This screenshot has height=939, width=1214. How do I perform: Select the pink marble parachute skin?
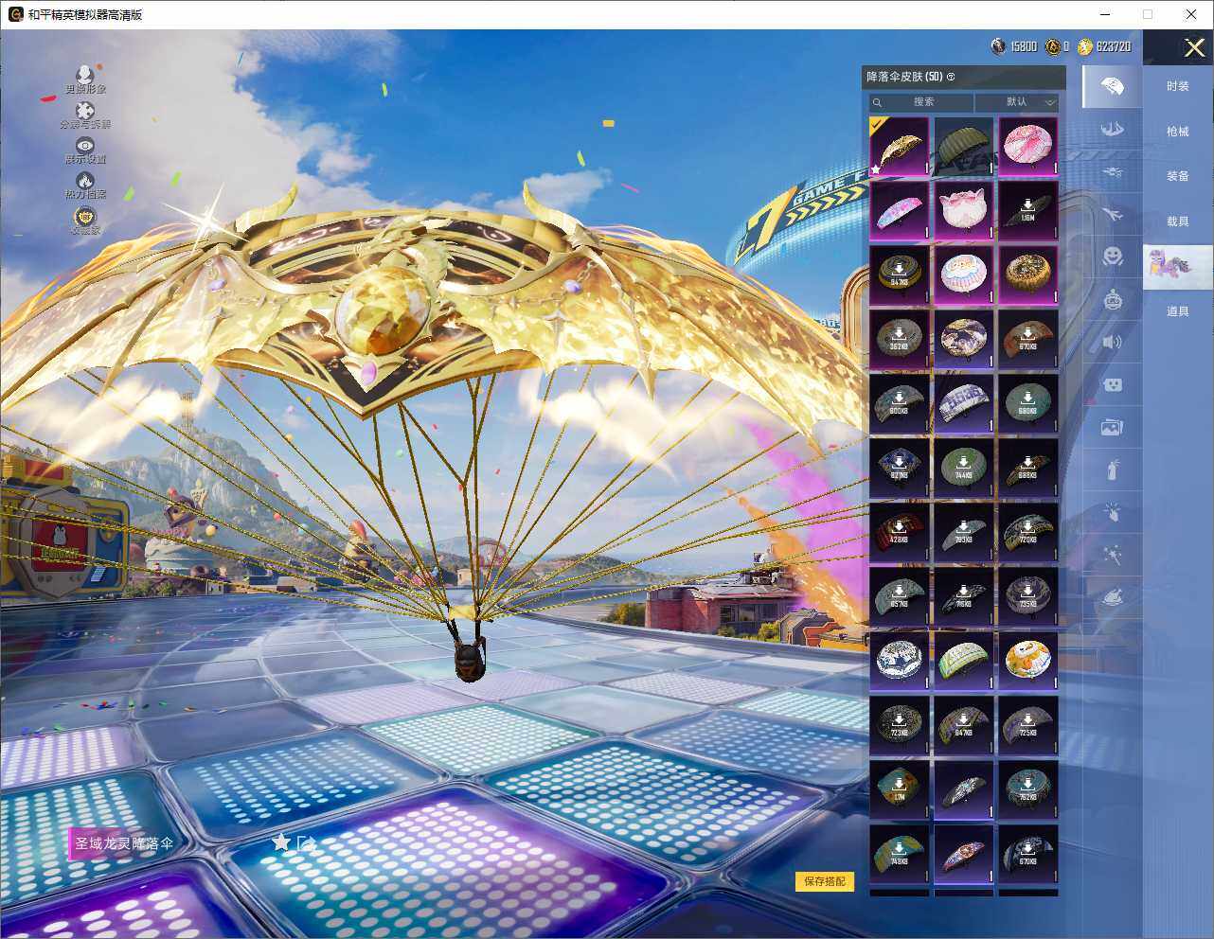click(1028, 147)
